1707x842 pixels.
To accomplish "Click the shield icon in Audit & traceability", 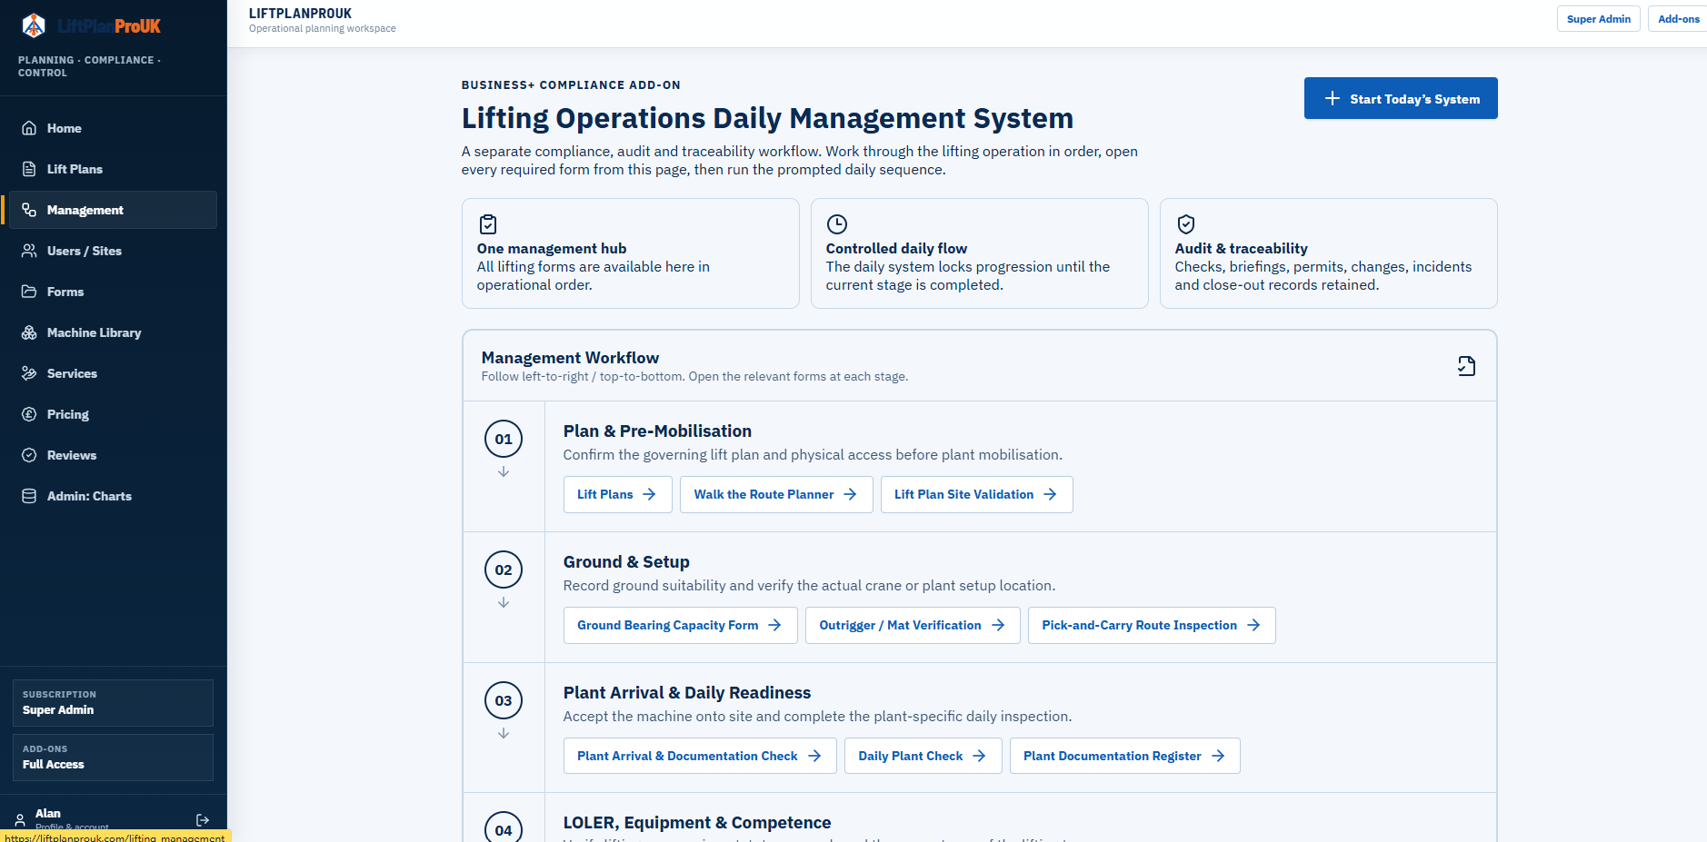I will [1186, 224].
